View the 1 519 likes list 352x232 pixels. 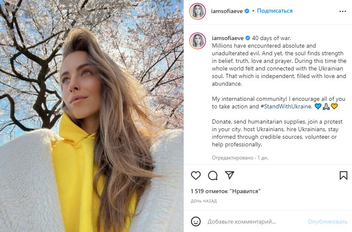click(225, 191)
